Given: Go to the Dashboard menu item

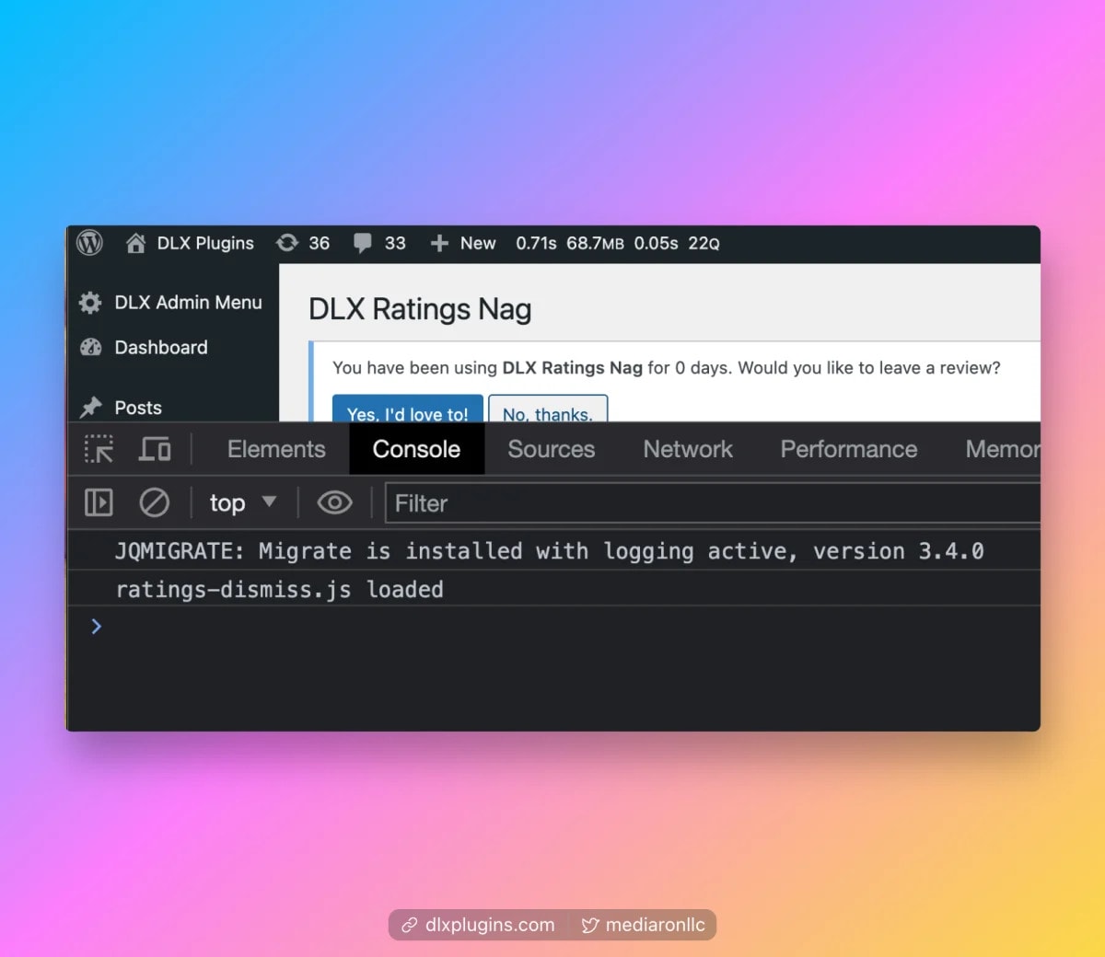Looking at the screenshot, I should [161, 348].
